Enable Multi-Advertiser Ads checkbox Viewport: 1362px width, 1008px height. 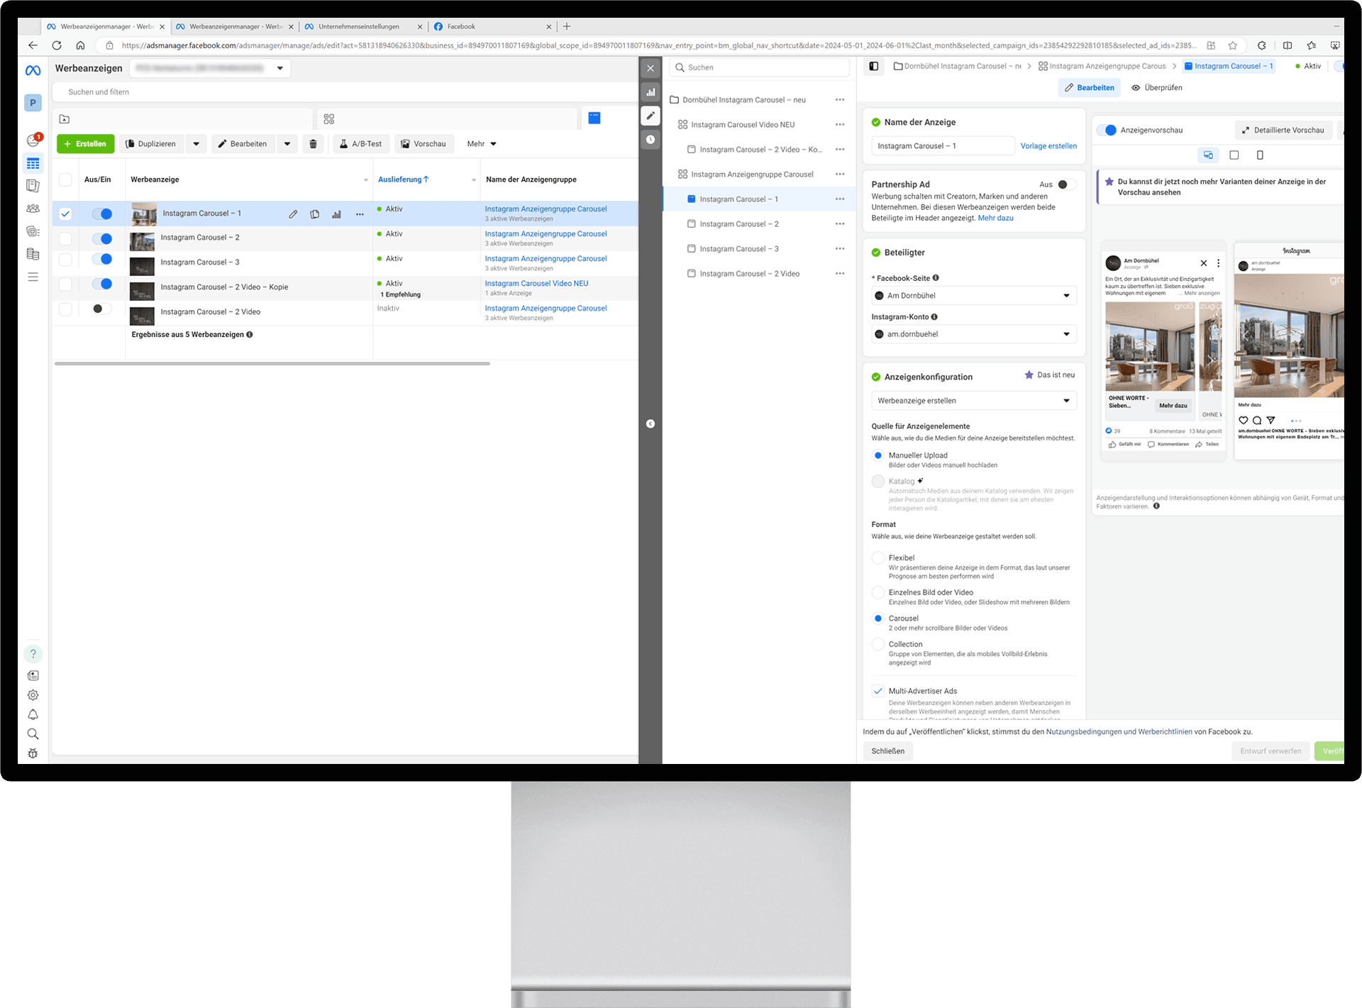point(877,690)
